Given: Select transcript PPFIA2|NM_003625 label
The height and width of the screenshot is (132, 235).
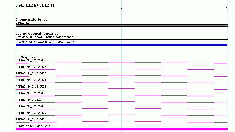Looking at the screenshot, I should tap(29, 100).
